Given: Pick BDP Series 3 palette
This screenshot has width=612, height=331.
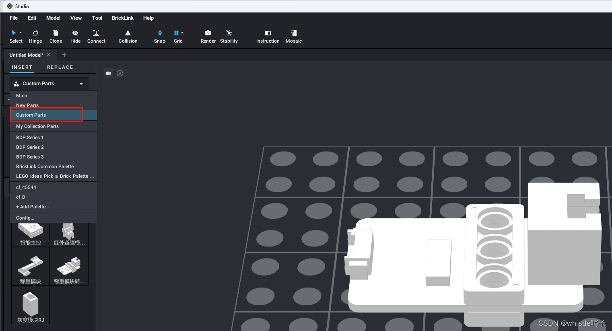Looking at the screenshot, I should [54, 157].
